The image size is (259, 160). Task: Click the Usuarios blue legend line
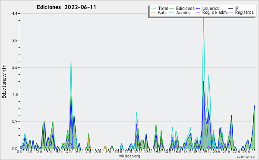198,9
